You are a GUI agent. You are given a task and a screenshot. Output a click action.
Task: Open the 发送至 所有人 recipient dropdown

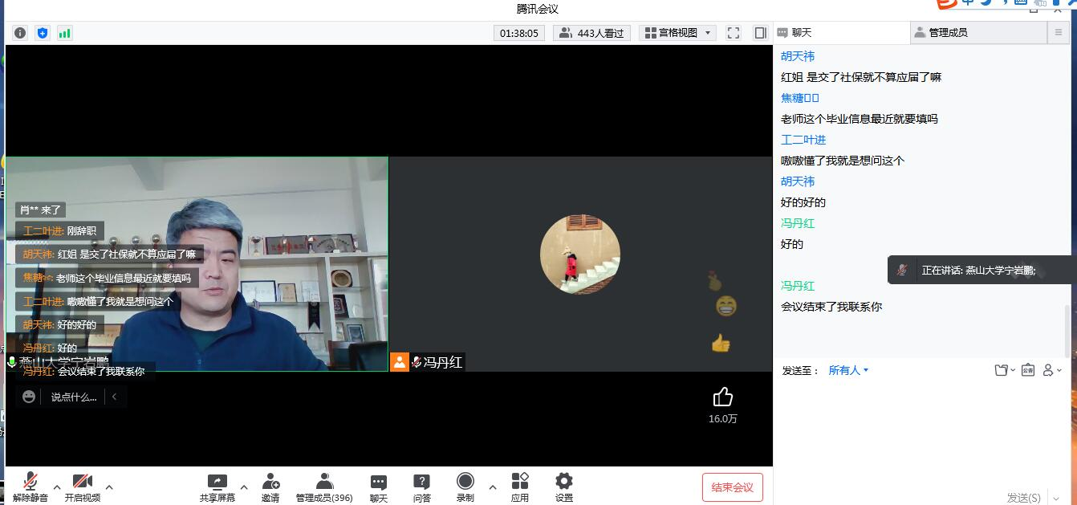pyautogui.click(x=848, y=370)
